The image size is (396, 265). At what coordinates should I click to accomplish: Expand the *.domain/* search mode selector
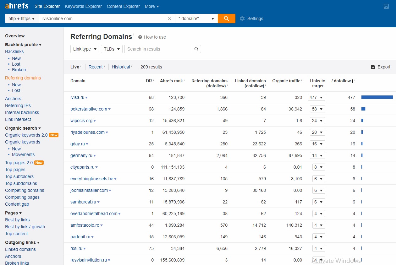click(212, 19)
